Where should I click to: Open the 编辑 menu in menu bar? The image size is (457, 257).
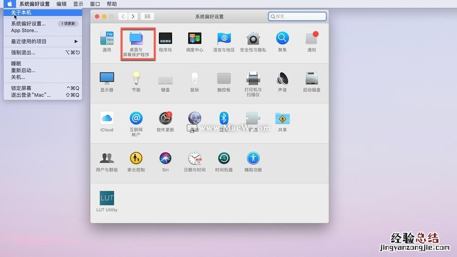(x=61, y=4)
